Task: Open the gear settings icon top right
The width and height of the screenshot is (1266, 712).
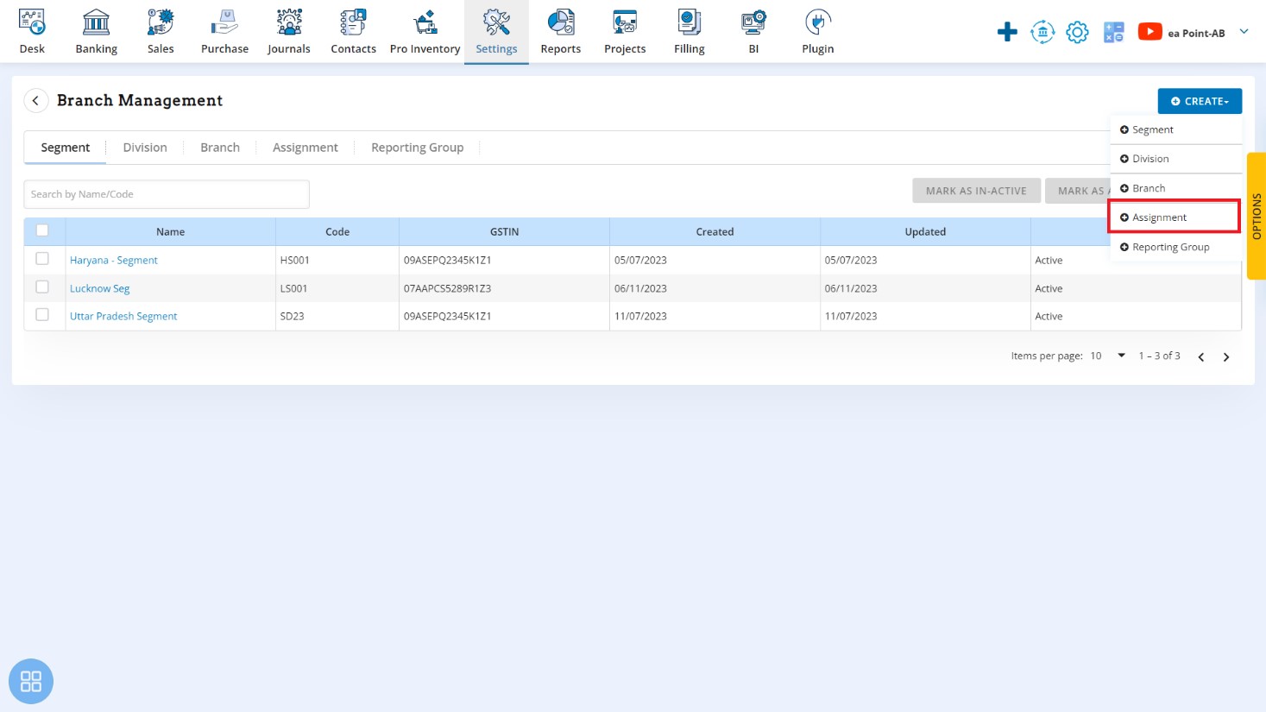Action: point(1077,33)
